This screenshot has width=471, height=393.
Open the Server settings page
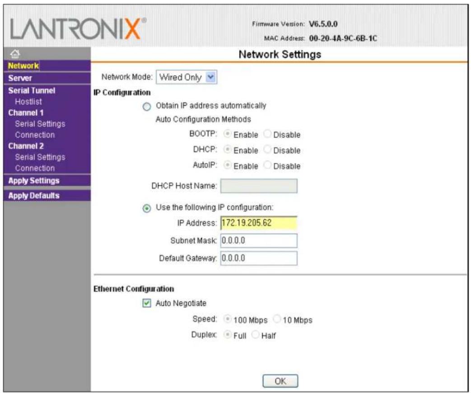click(x=20, y=78)
